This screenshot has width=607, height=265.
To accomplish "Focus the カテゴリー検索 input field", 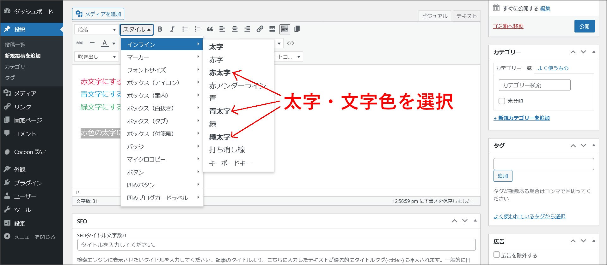I will (x=535, y=85).
